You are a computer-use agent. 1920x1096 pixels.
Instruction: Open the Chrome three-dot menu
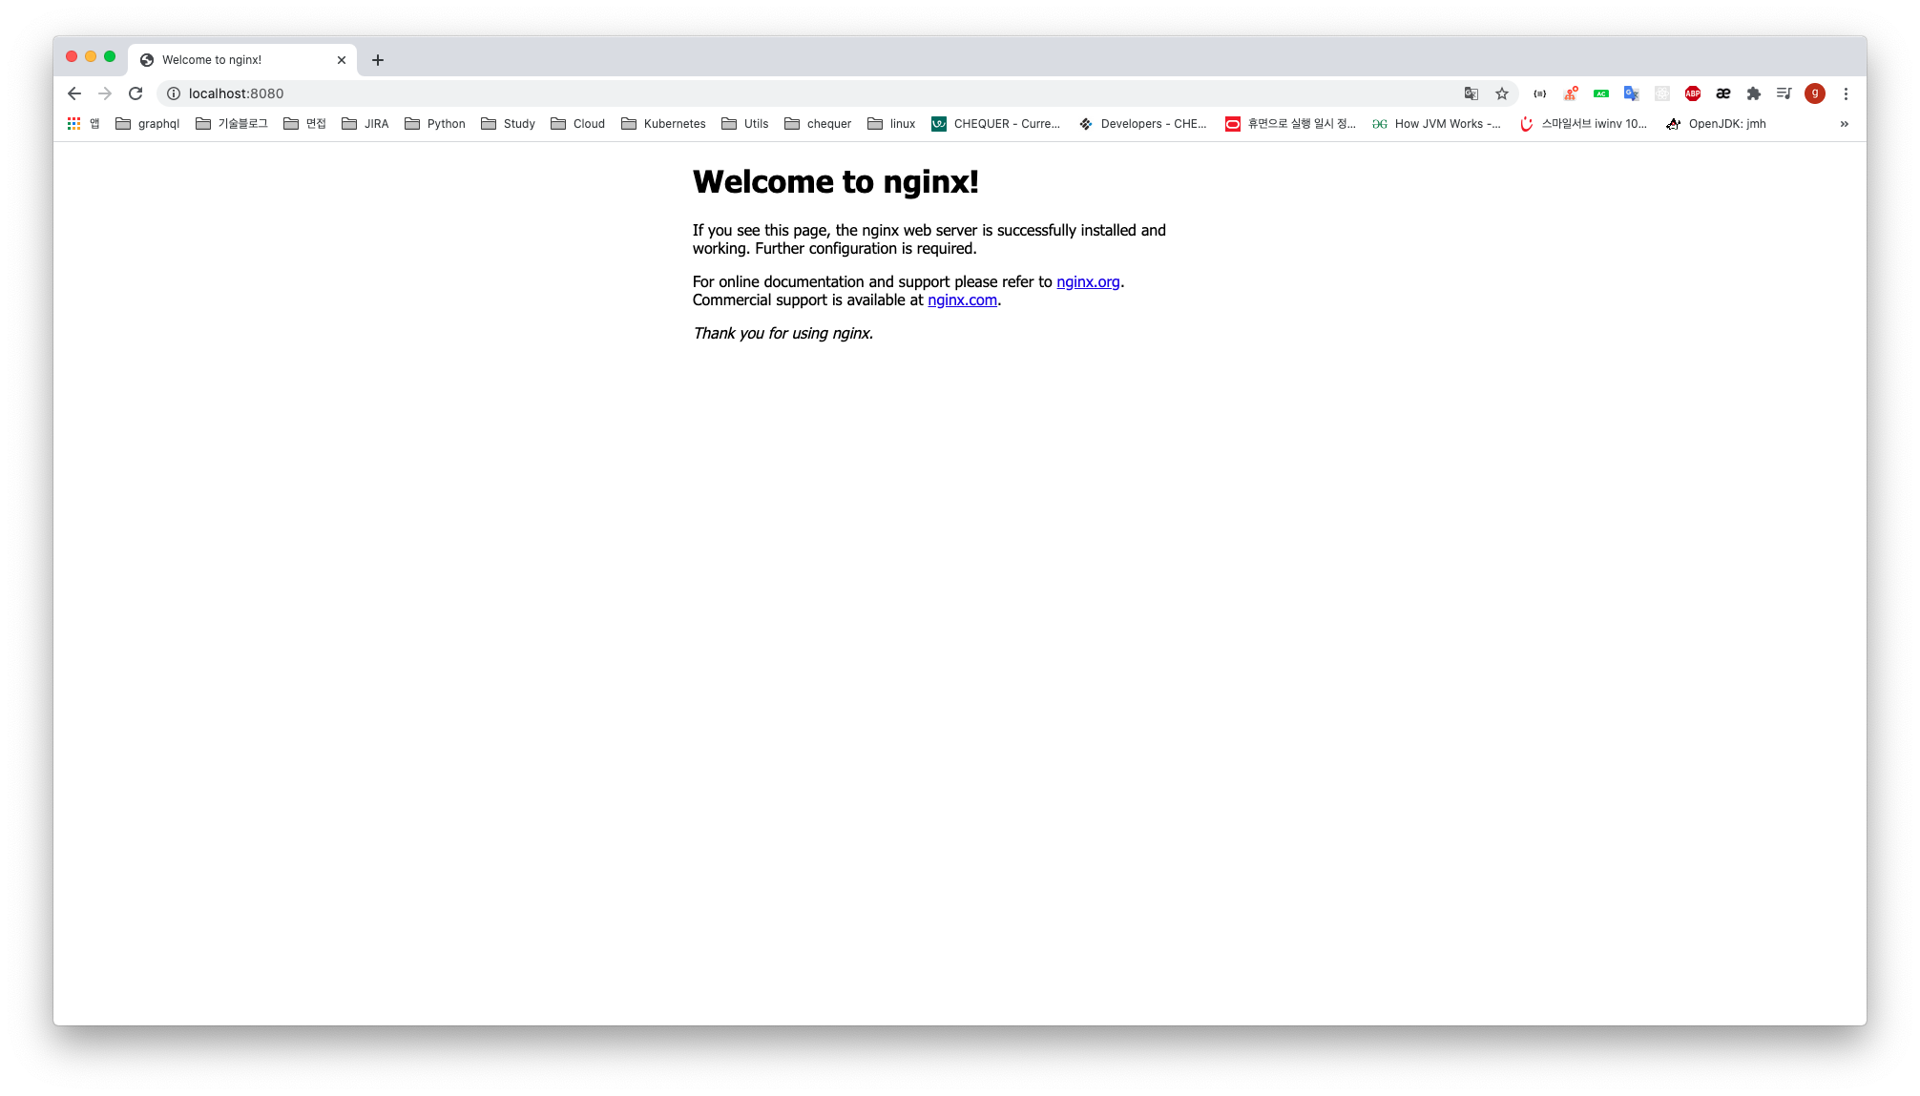click(1846, 93)
